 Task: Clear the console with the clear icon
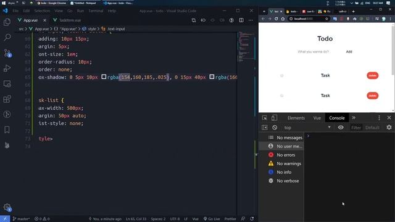click(x=275, y=128)
